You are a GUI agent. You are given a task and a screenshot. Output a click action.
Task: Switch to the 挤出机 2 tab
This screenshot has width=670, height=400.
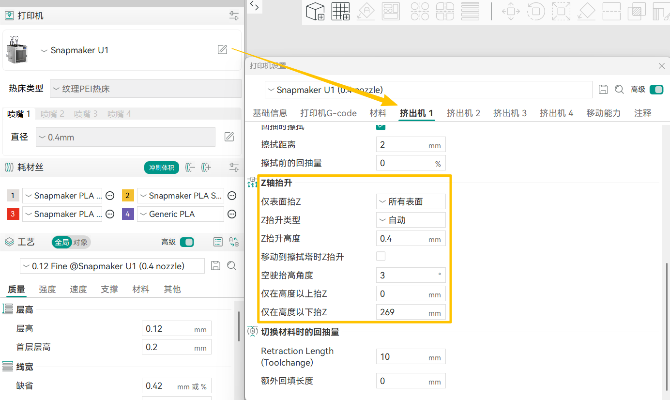click(463, 113)
